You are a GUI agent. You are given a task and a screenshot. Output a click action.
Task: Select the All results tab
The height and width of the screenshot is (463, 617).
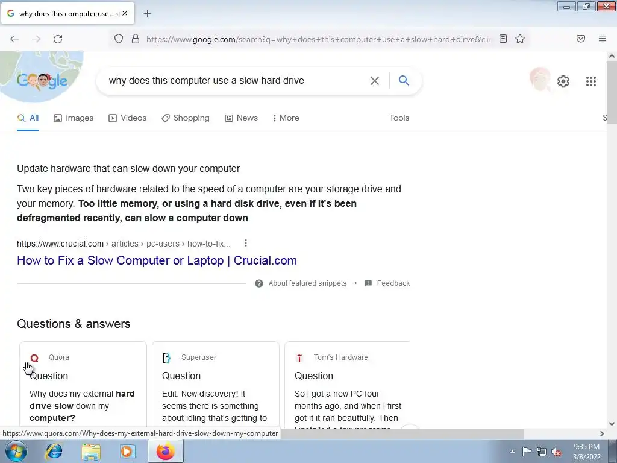coord(28,118)
